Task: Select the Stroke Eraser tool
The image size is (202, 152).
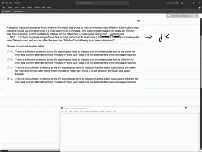Action: 18,11
